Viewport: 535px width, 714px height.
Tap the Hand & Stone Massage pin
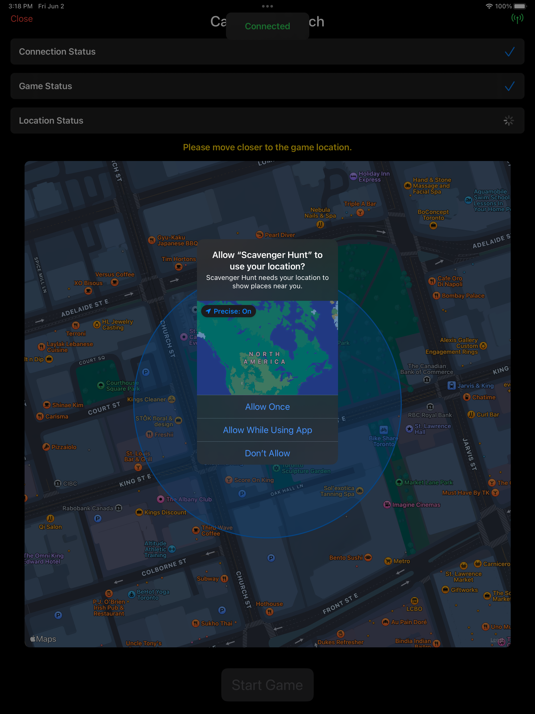click(x=408, y=185)
